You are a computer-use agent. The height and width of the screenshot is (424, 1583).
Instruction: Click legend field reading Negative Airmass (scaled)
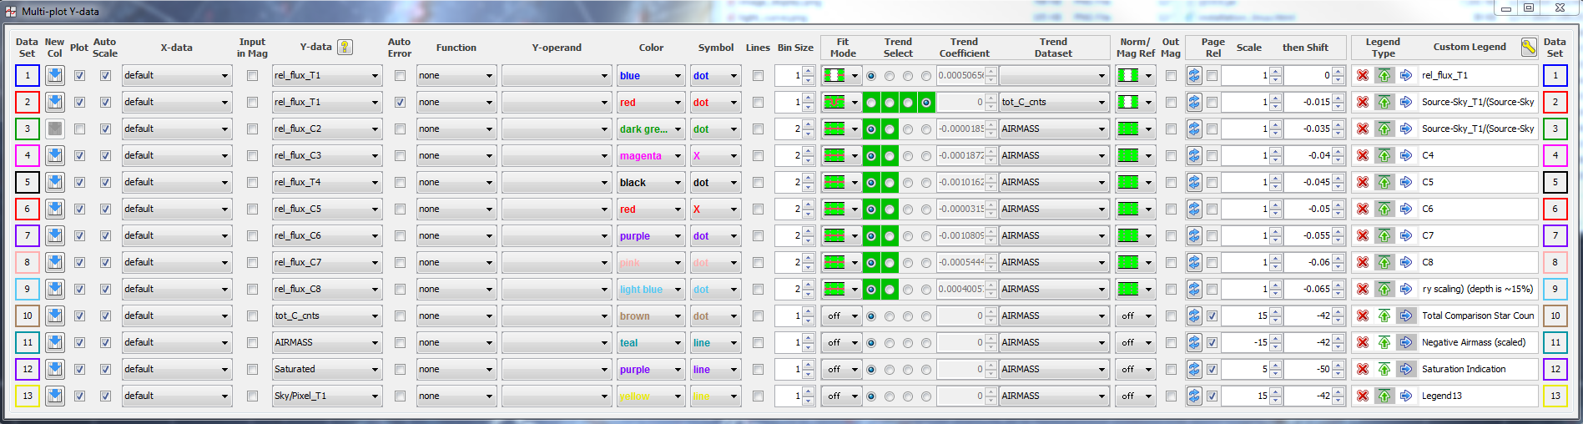click(x=1478, y=342)
